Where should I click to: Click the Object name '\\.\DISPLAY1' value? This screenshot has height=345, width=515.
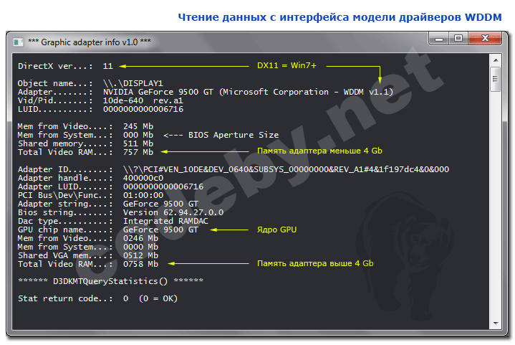pos(133,83)
